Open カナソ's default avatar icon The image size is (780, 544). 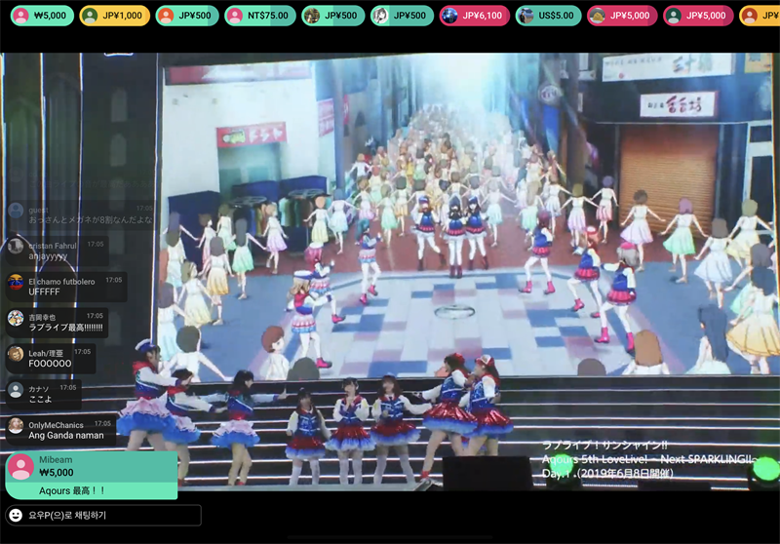click(16, 391)
